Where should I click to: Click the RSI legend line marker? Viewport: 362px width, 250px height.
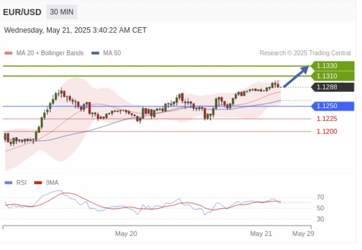(x=8, y=183)
